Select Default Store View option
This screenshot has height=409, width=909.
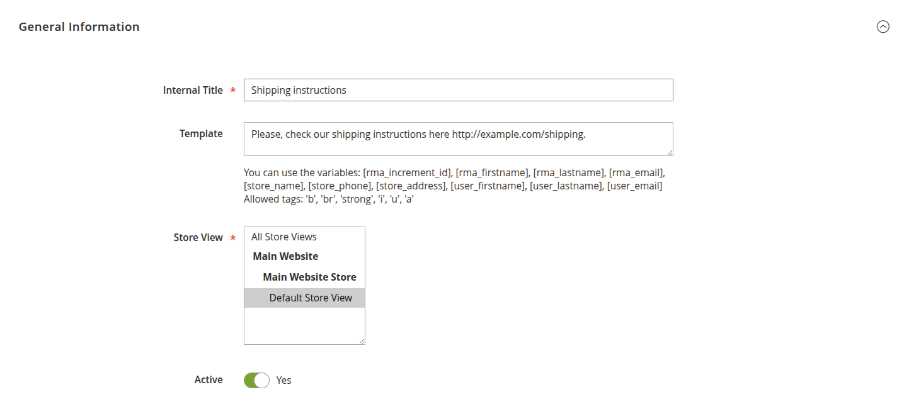pos(311,298)
